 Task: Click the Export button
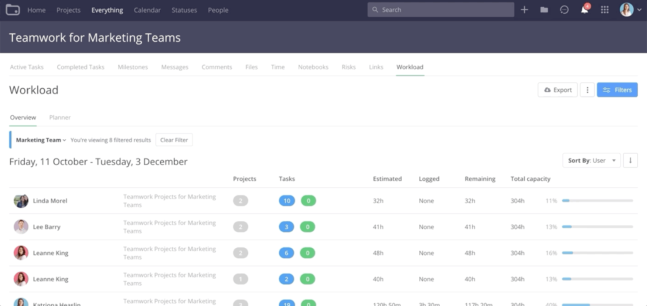point(558,90)
